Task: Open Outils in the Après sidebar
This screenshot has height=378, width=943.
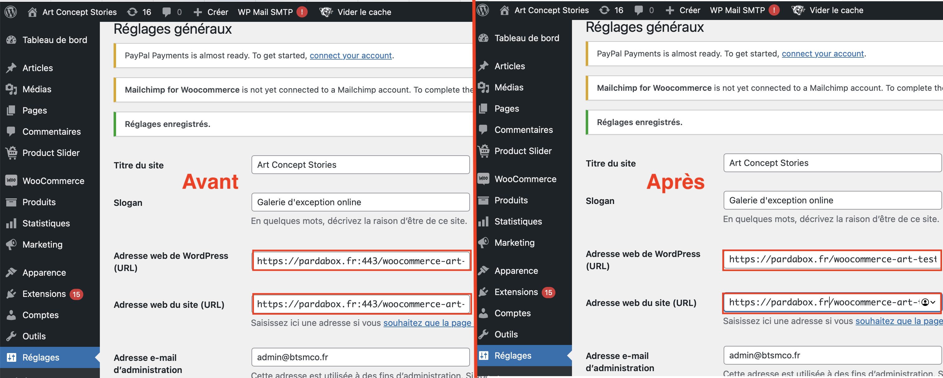Action: 506,334
